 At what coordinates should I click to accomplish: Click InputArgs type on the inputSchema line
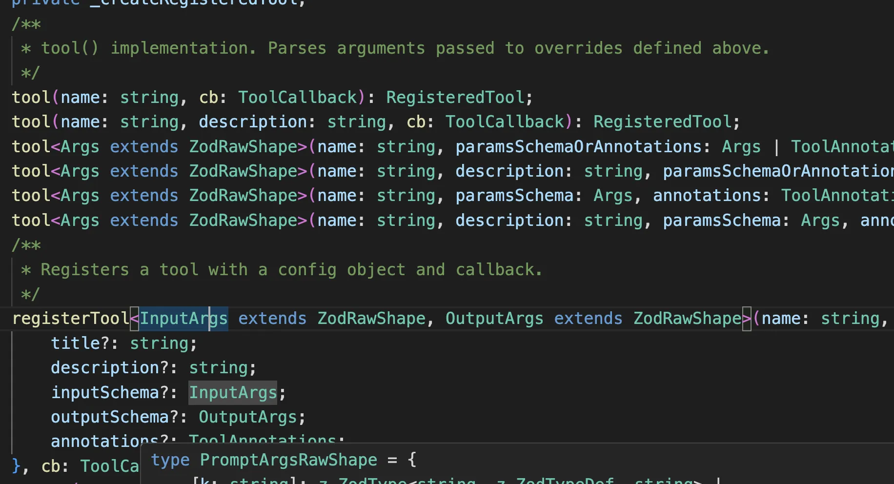click(x=233, y=393)
